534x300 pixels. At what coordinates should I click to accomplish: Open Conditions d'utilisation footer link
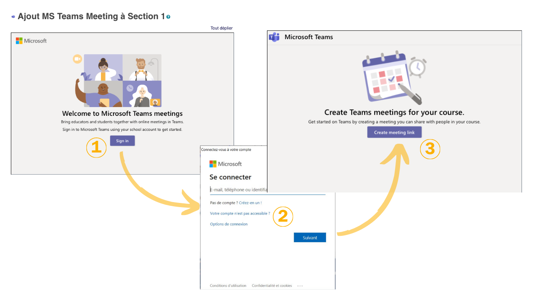(x=228, y=286)
